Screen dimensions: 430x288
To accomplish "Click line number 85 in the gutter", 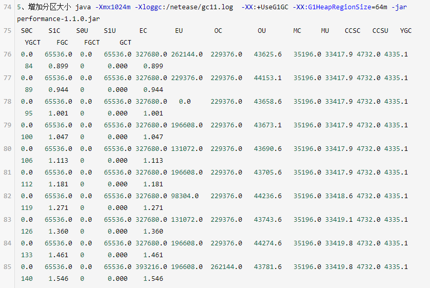I will (7, 266).
